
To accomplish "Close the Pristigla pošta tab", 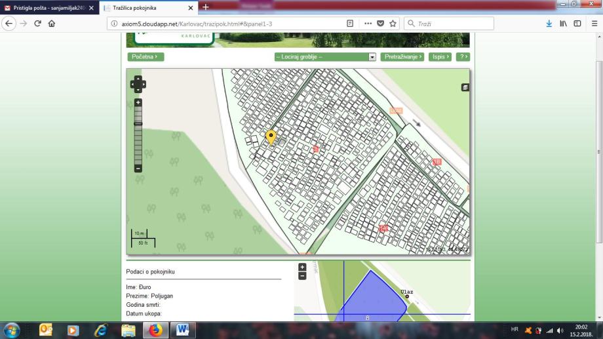I will [x=91, y=8].
